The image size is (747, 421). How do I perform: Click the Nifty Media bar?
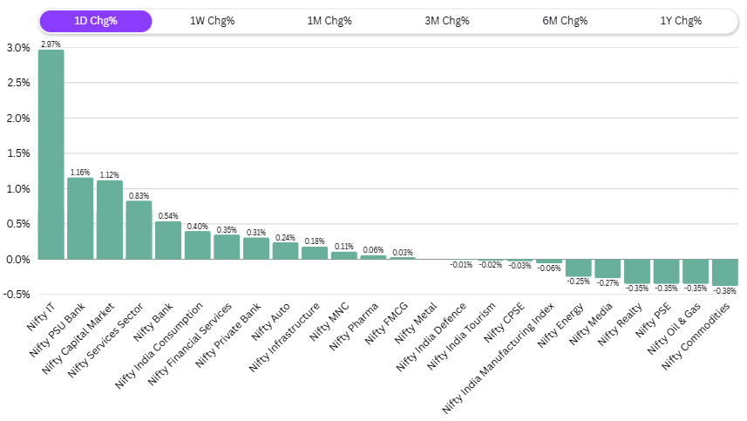tap(608, 268)
